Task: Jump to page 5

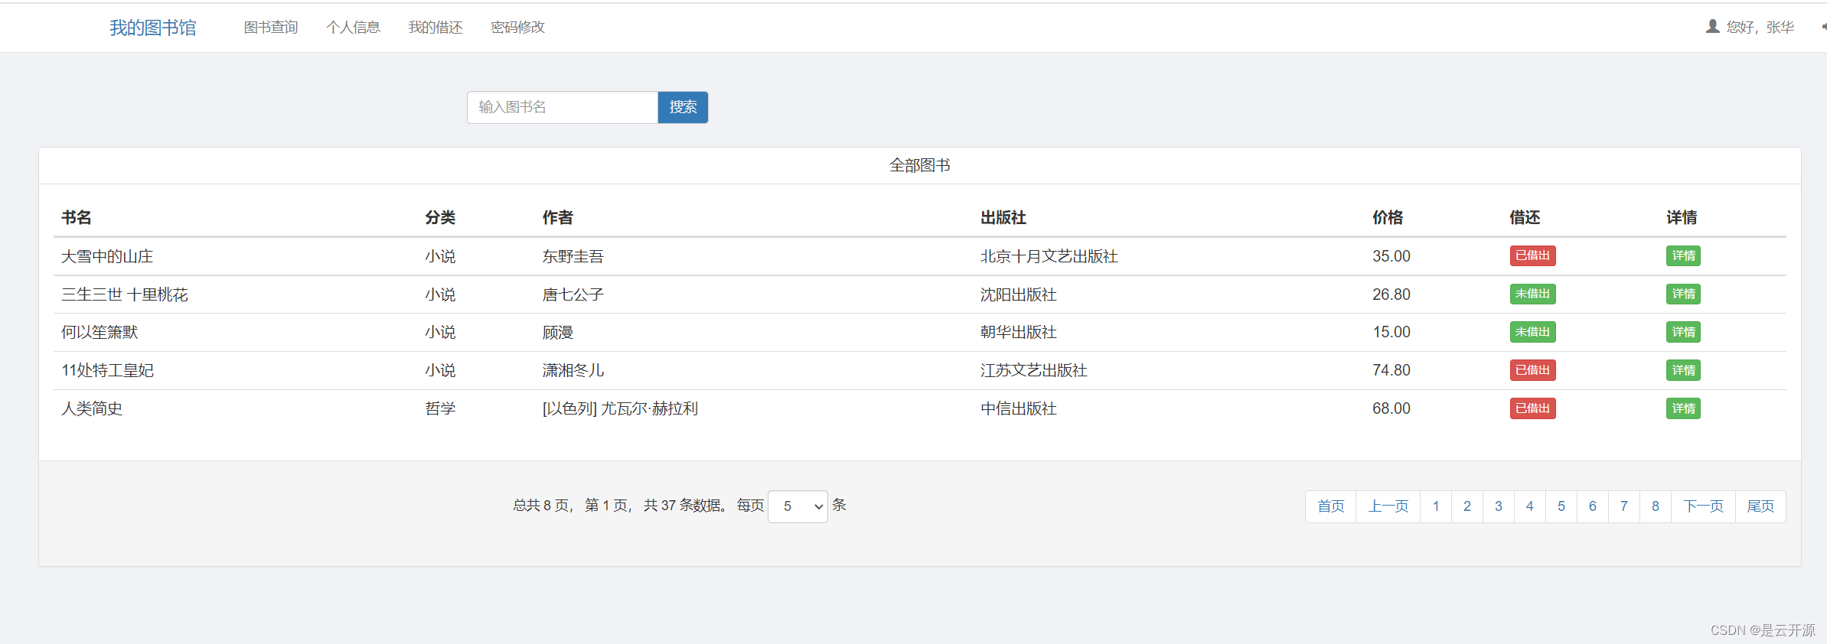Action: (1561, 506)
